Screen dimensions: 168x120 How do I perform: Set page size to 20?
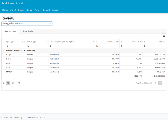coord(14,83)
